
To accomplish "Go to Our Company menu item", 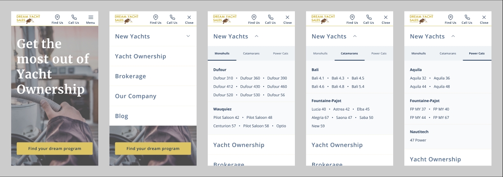I will pos(135,96).
